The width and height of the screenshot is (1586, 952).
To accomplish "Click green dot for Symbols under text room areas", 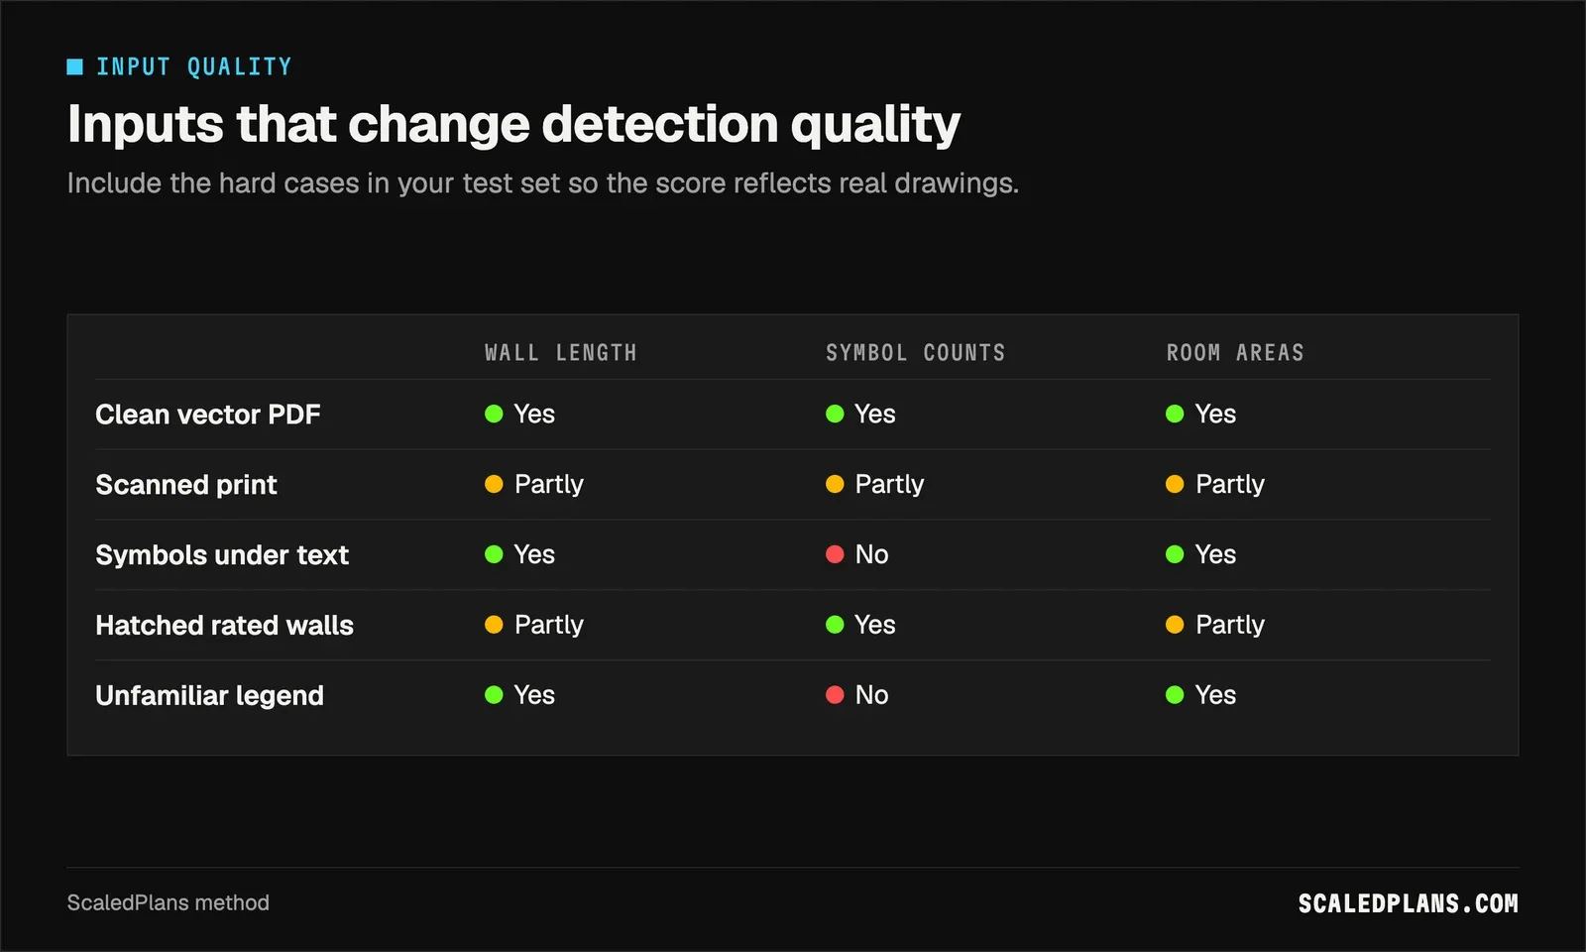I will (x=1175, y=554).
